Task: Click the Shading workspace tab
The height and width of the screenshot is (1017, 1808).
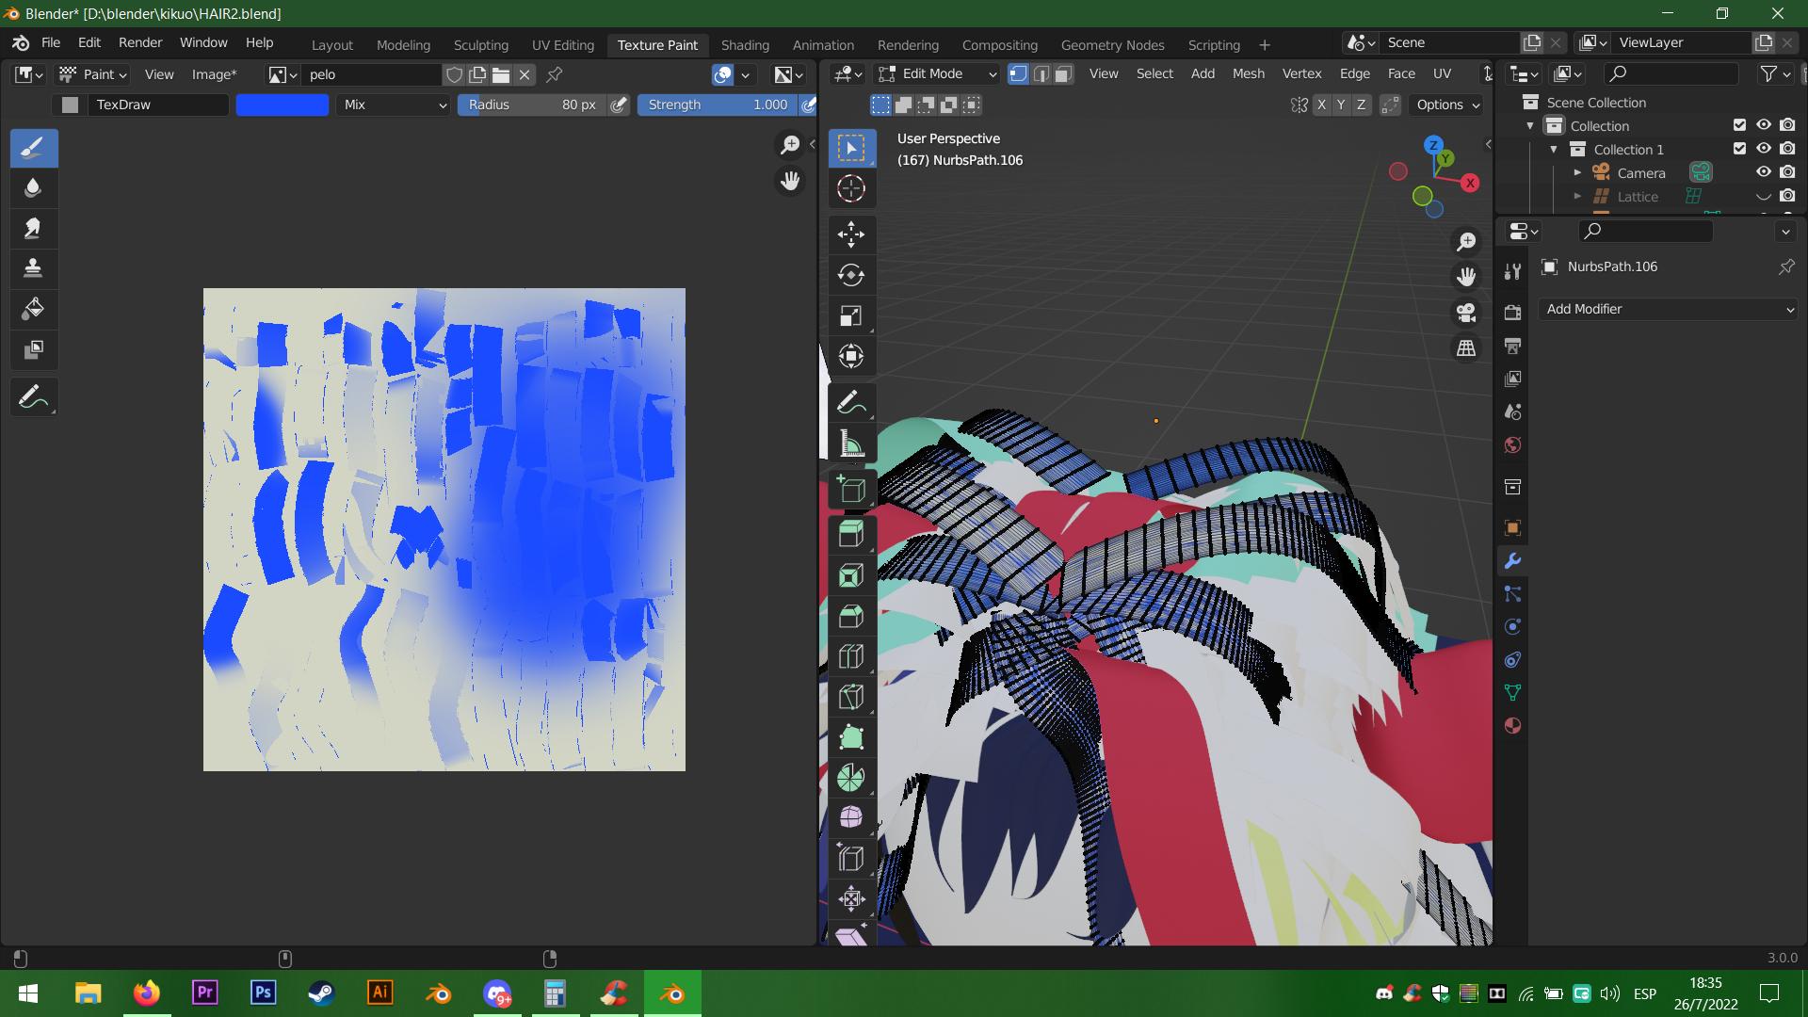Action: (x=744, y=44)
